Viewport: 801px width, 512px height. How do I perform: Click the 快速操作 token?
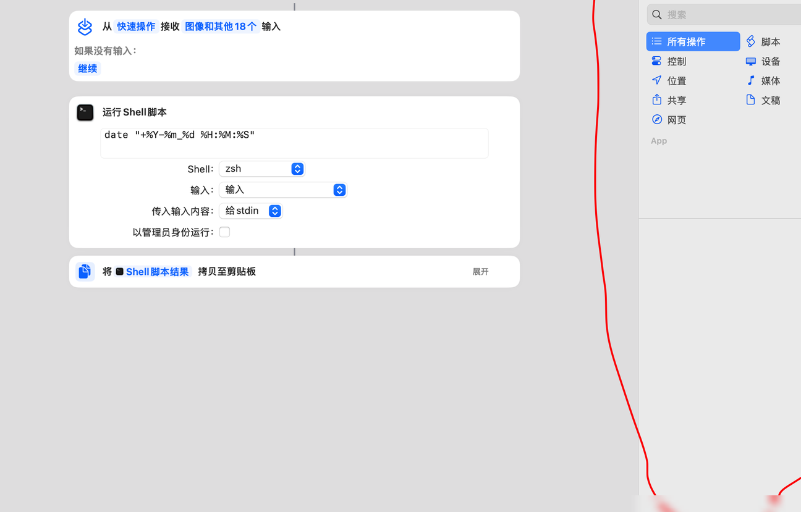[x=136, y=27]
